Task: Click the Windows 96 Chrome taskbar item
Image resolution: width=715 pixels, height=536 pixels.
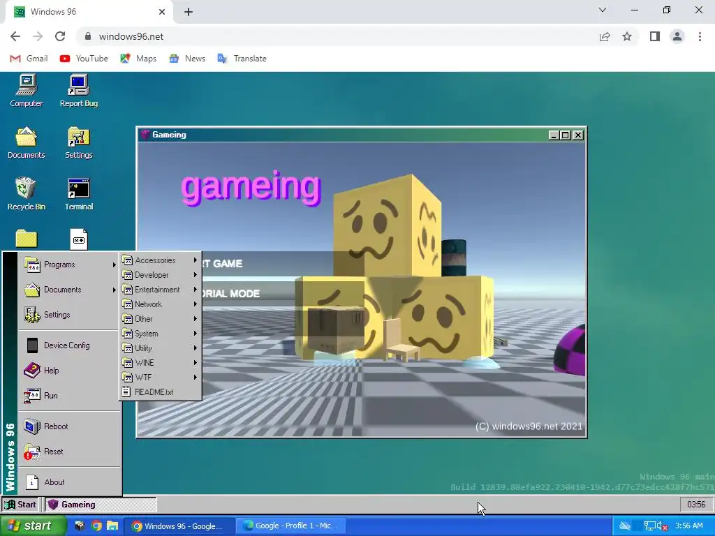Action: [x=179, y=526]
